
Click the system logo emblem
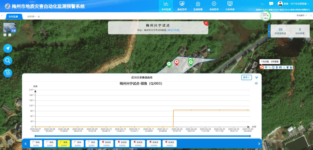tap(8, 6)
